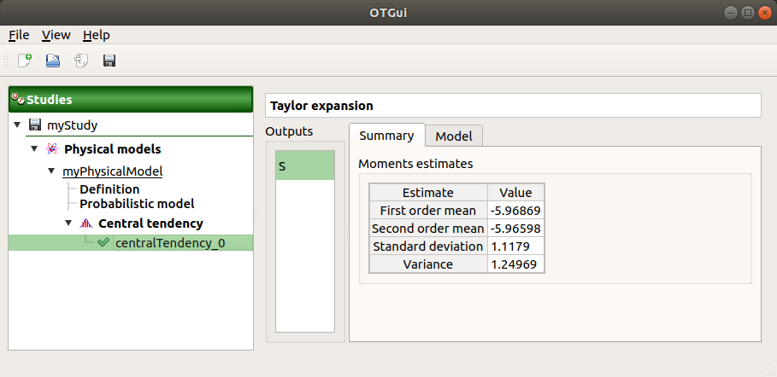
Task: Collapse the myStudy tree node
Action: pos(18,125)
